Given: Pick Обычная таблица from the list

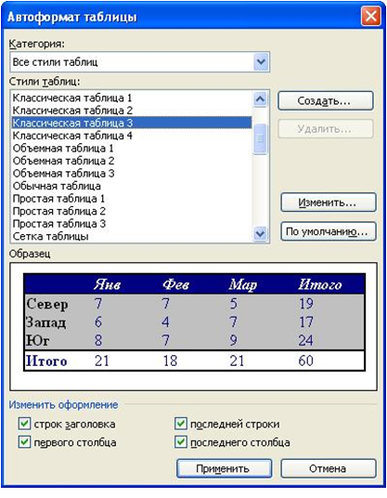Looking at the screenshot, I should click(57, 186).
